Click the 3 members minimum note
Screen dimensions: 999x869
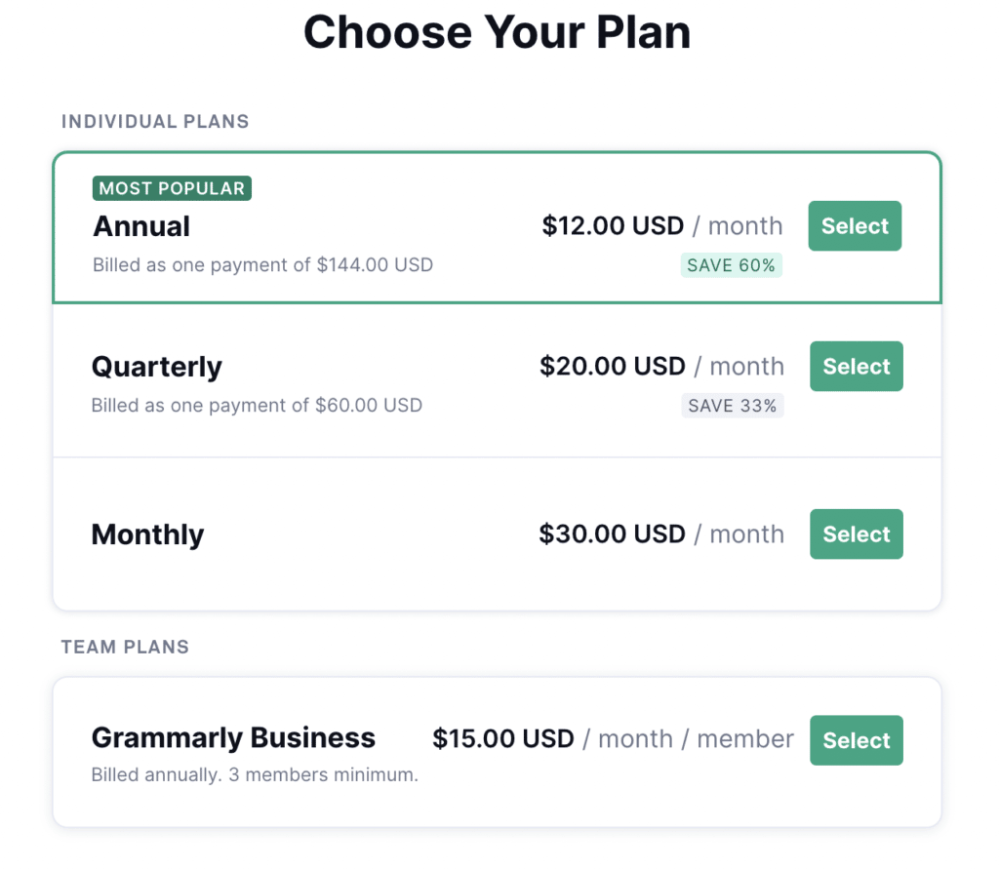coord(255,774)
